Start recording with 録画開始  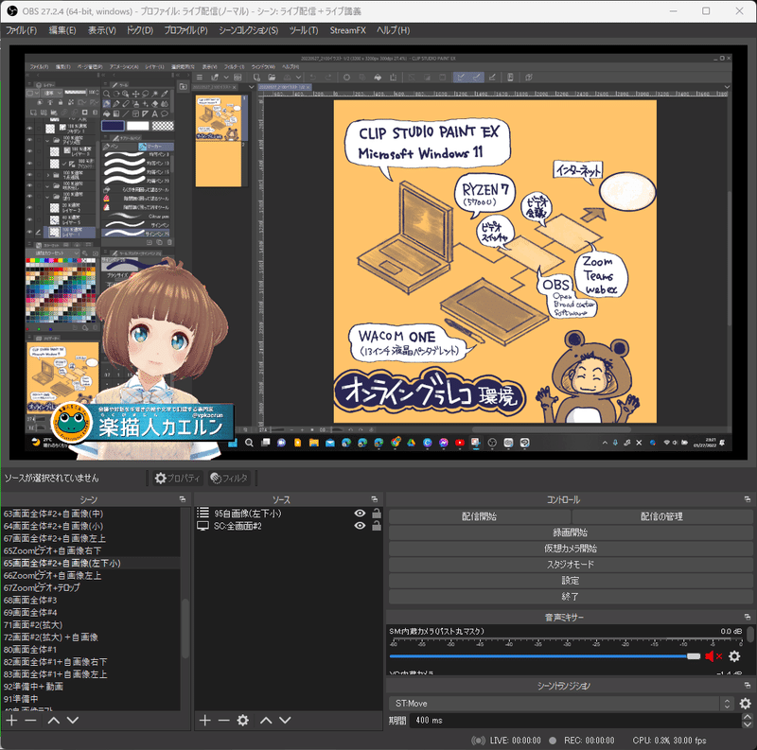(x=571, y=532)
